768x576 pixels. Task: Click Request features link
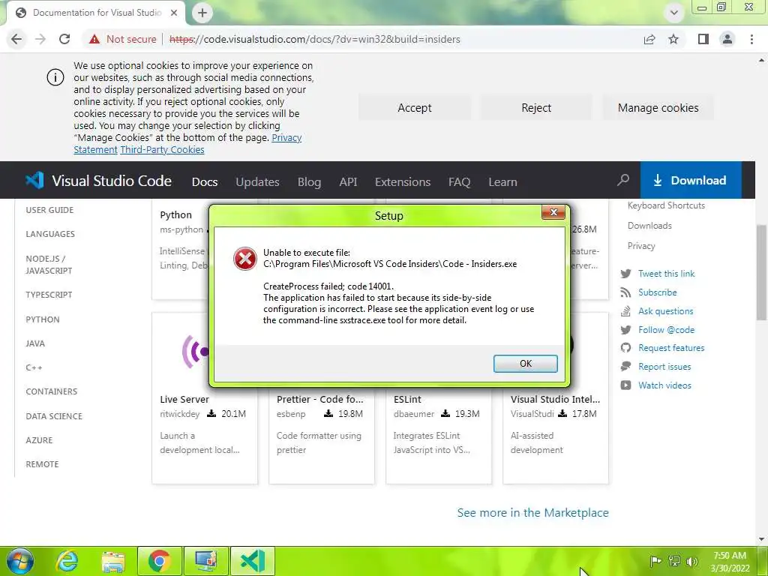[x=671, y=348]
